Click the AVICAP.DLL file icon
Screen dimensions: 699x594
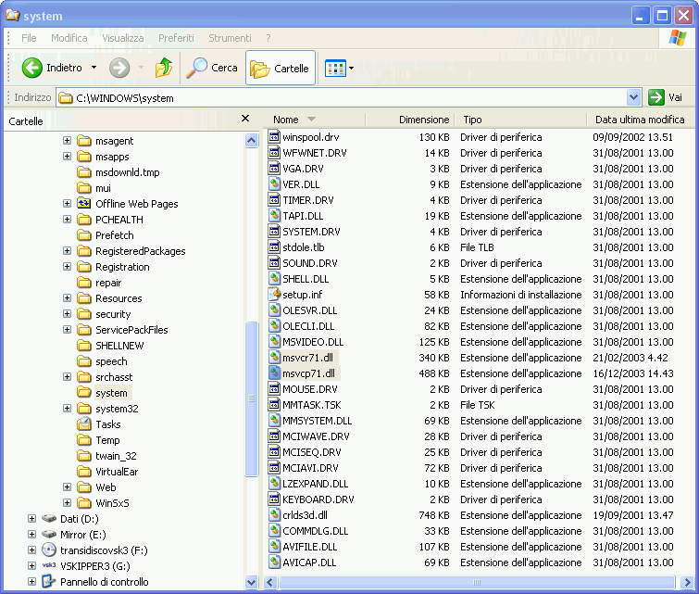point(274,562)
